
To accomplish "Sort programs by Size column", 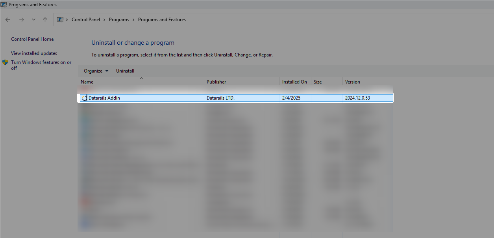I will 327,82.
